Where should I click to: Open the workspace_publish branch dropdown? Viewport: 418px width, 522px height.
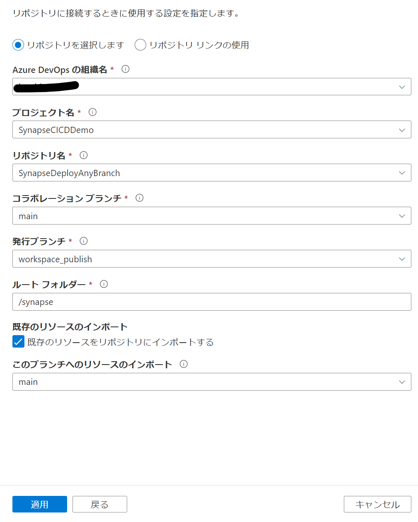[x=401, y=259]
